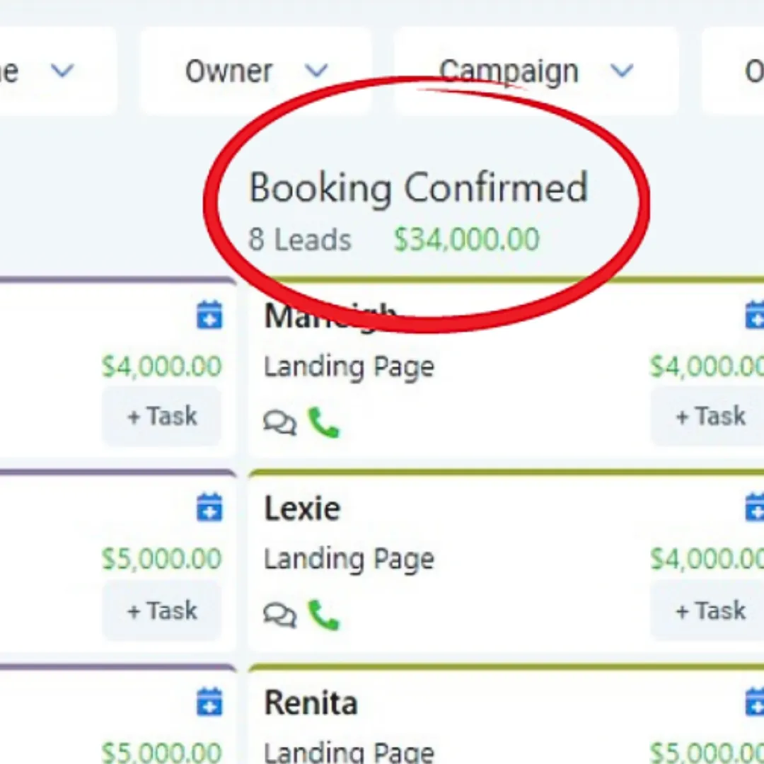
Task: Click calendar icon on middle-left $5,000.00 card
Action: [209, 508]
